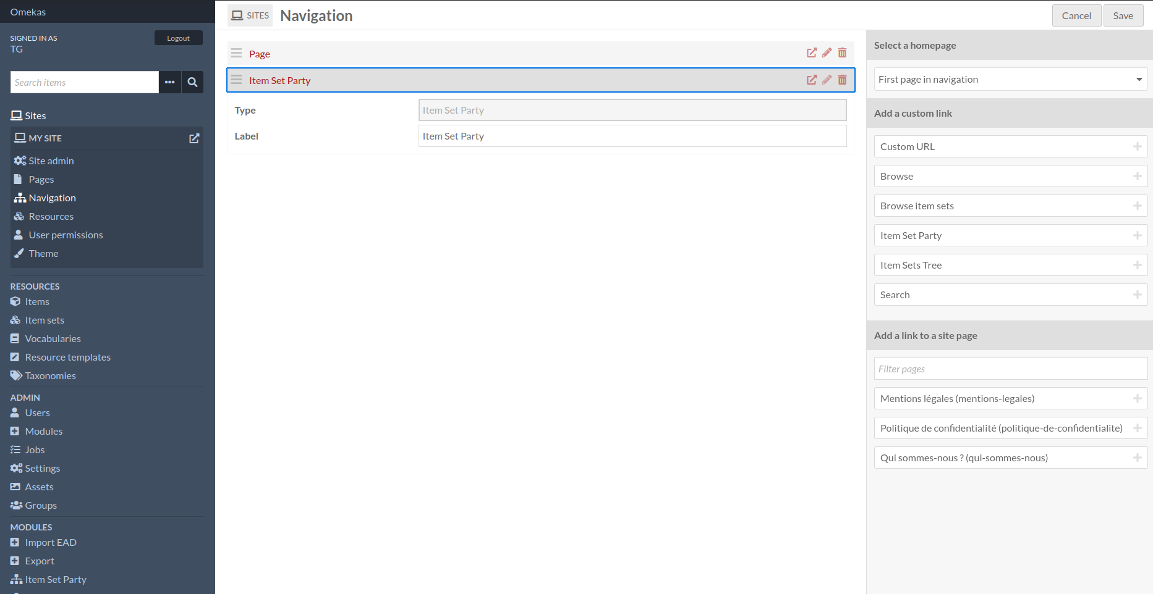This screenshot has height=594, width=1153.
Task: Save the navigation changes
Action: click(x=1123, y=15)
